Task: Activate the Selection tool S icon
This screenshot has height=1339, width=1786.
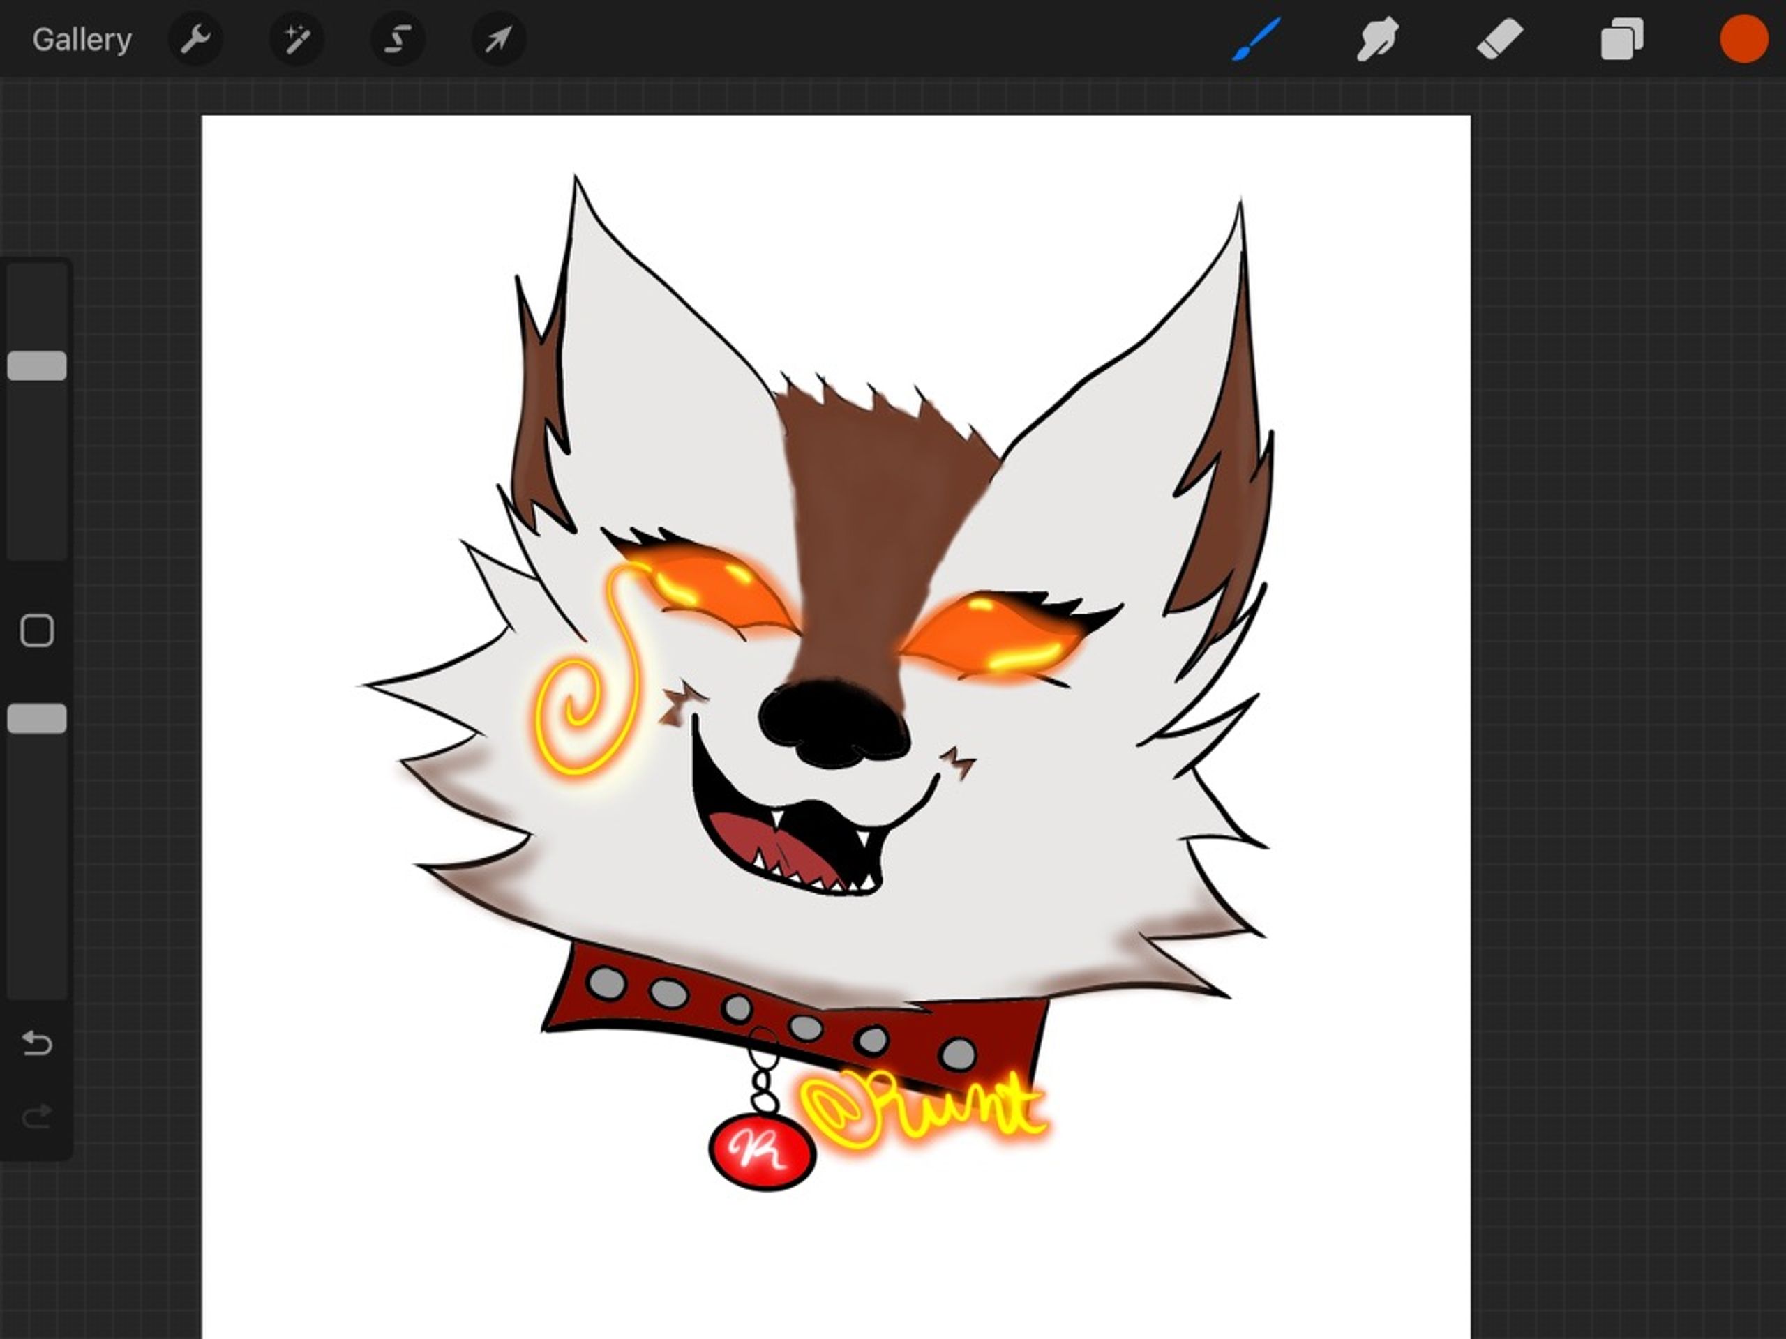Action: click(398, 40)
